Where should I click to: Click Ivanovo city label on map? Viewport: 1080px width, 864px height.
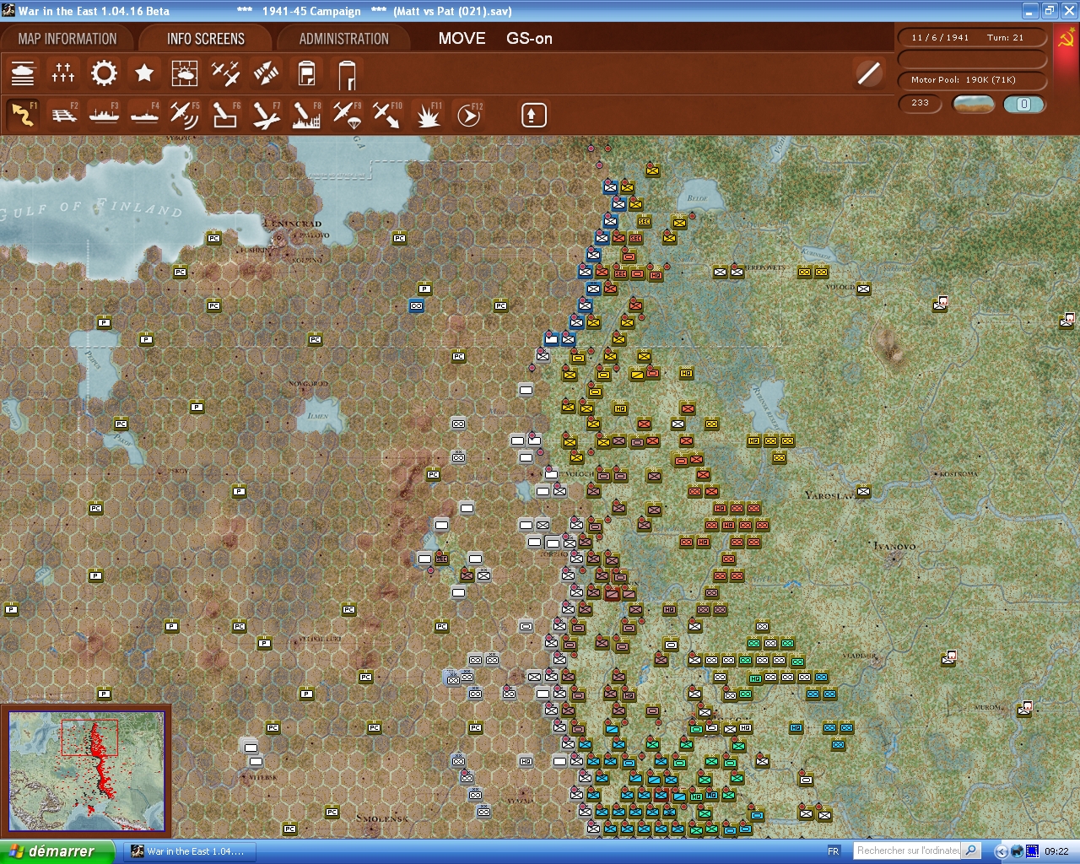point(894,546)
